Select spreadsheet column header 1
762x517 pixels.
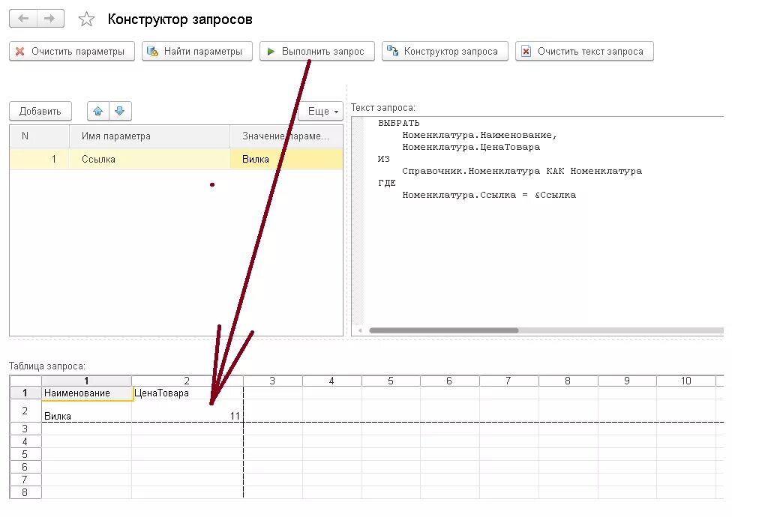tap(86, 381)
